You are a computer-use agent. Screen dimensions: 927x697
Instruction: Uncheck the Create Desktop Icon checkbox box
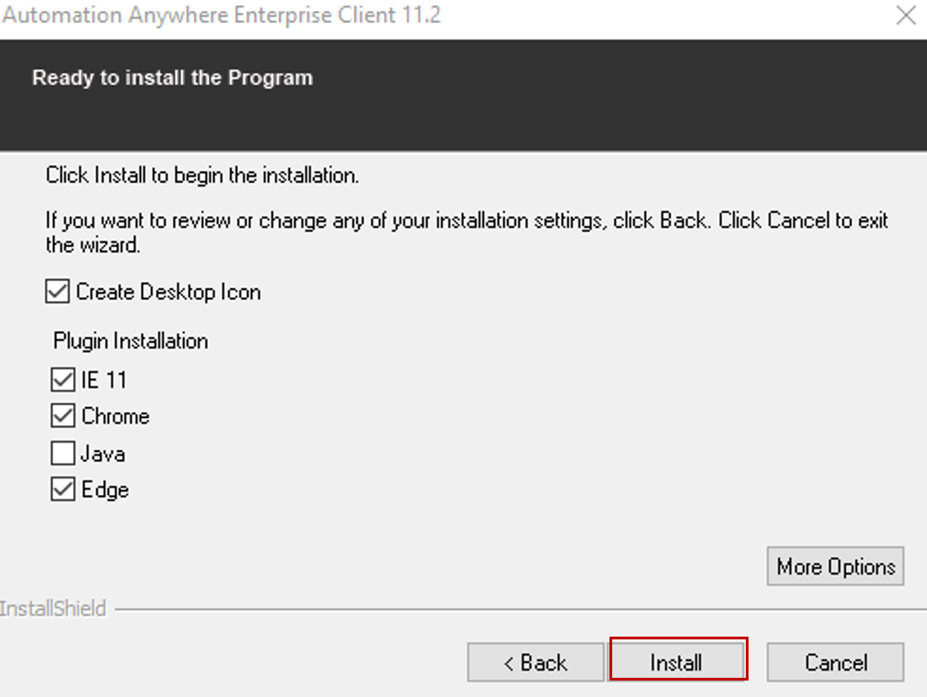(57, 292)
